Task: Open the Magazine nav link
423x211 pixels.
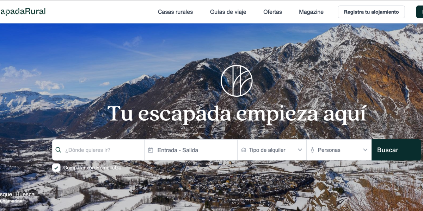Action: pyautogui.click(x=311, y=12)
